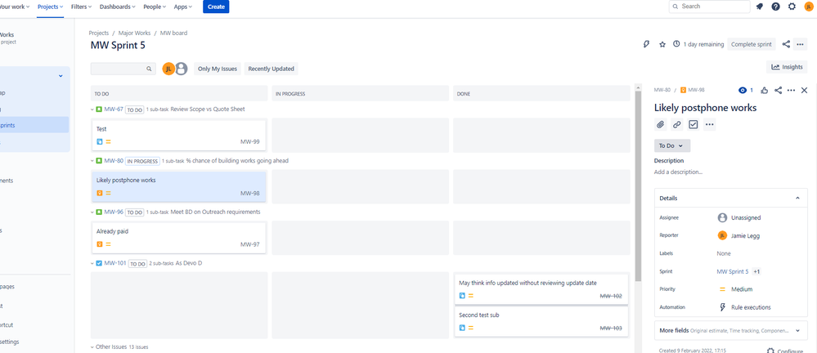This screenshot has height=353, width=817.
Task: Open the People menu
Action: (x=155, y=7)
